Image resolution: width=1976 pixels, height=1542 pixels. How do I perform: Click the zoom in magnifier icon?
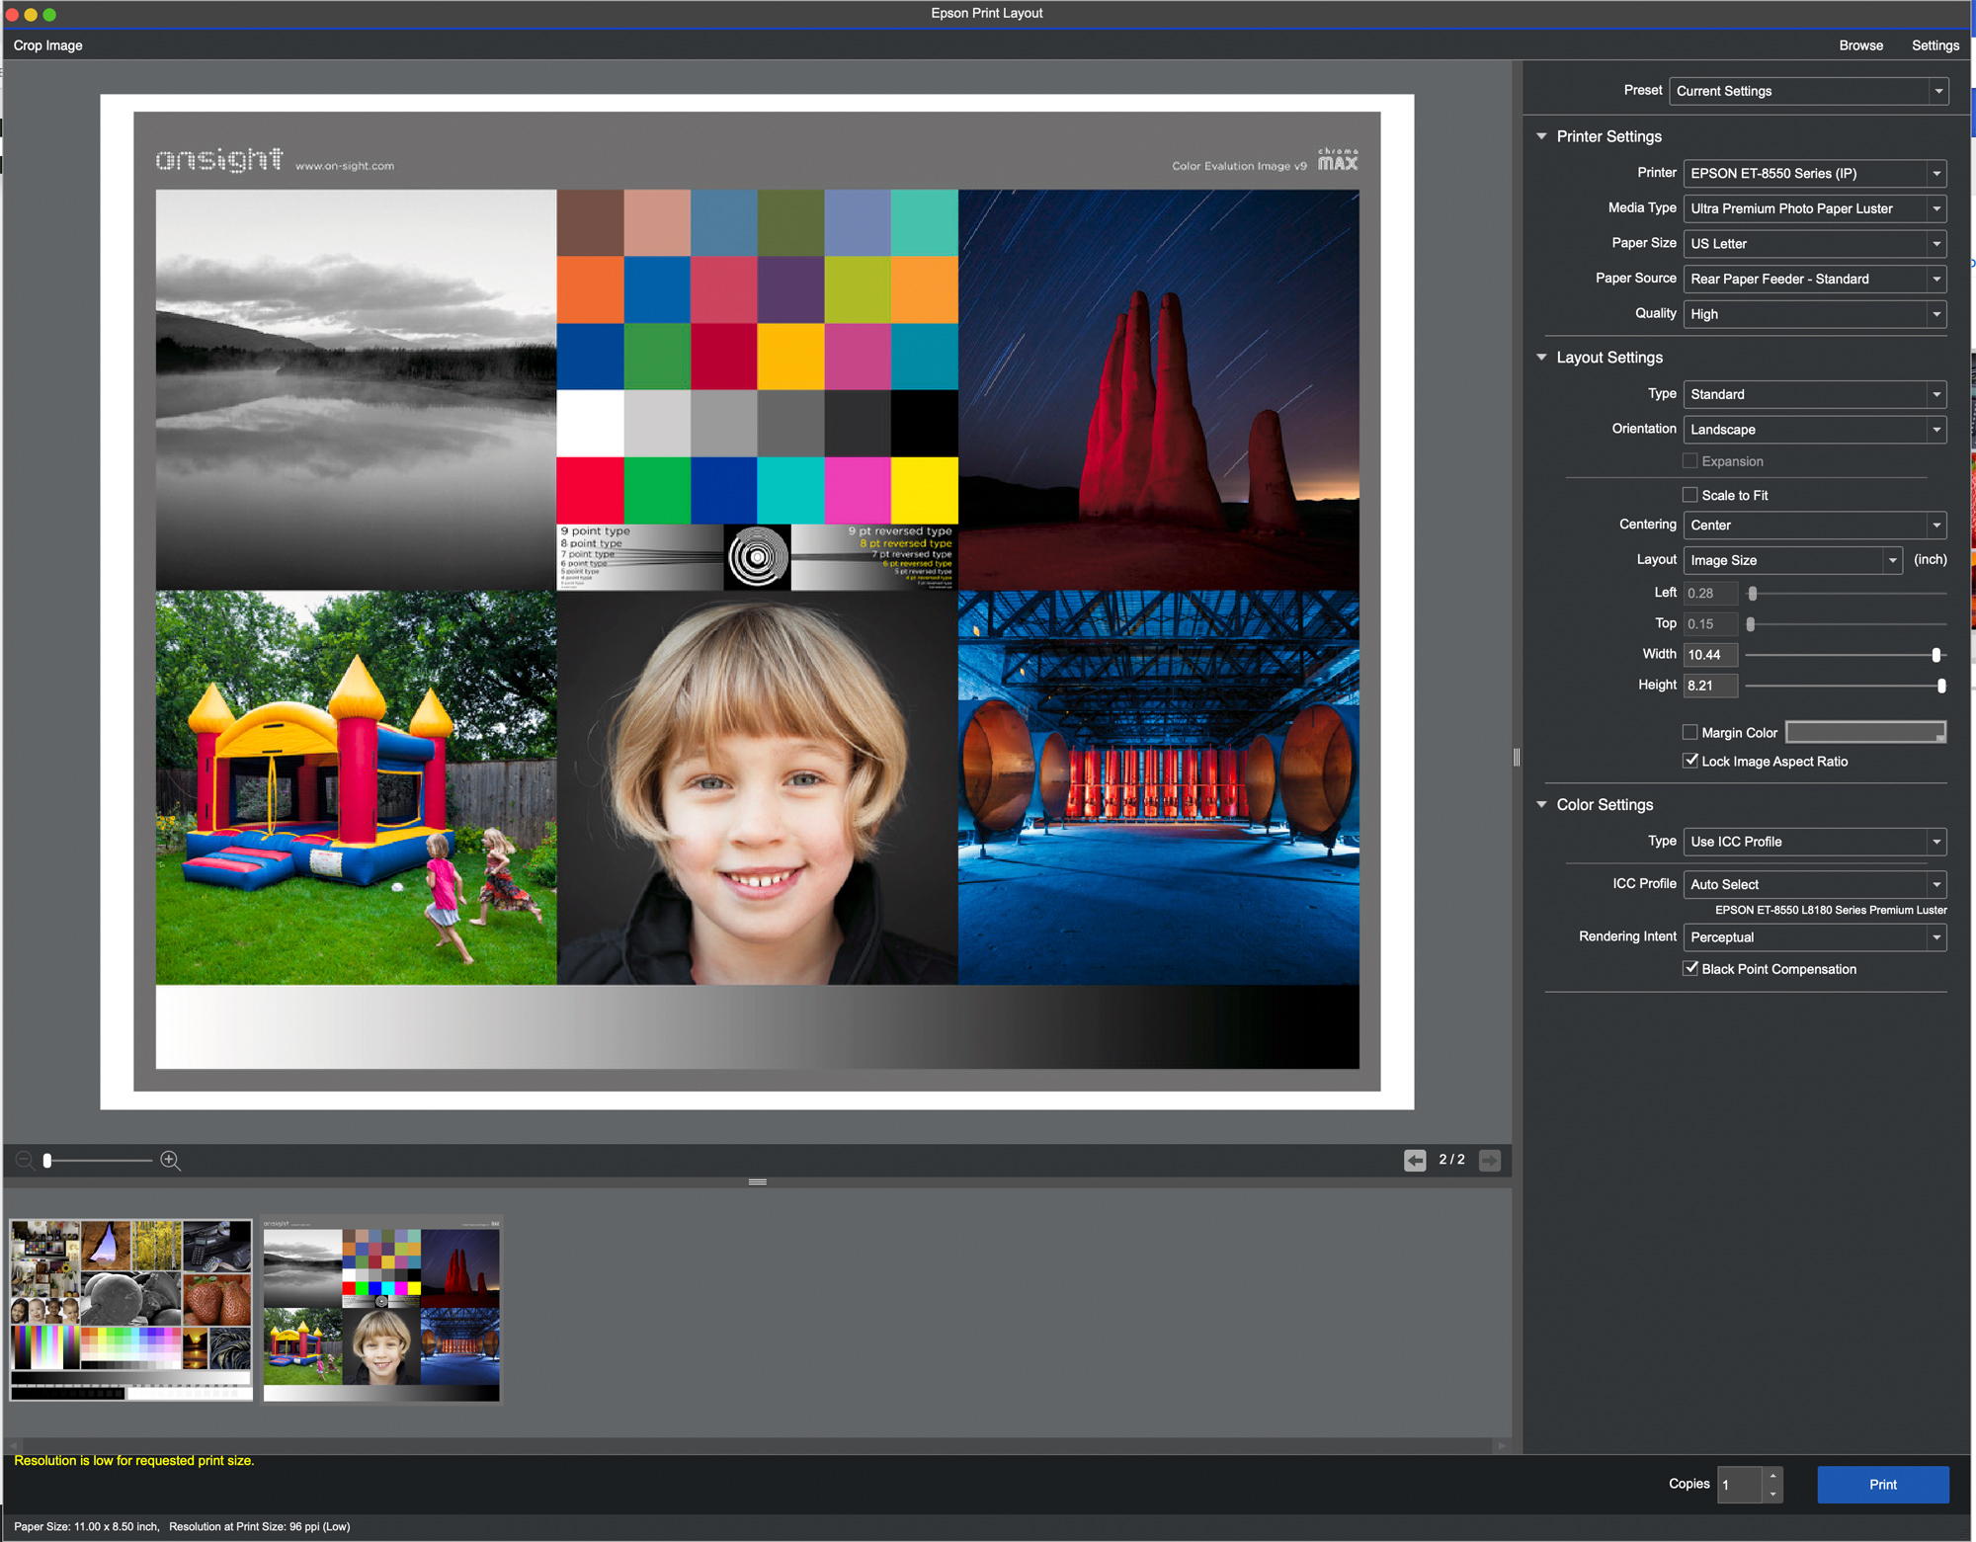point(170,1161)
